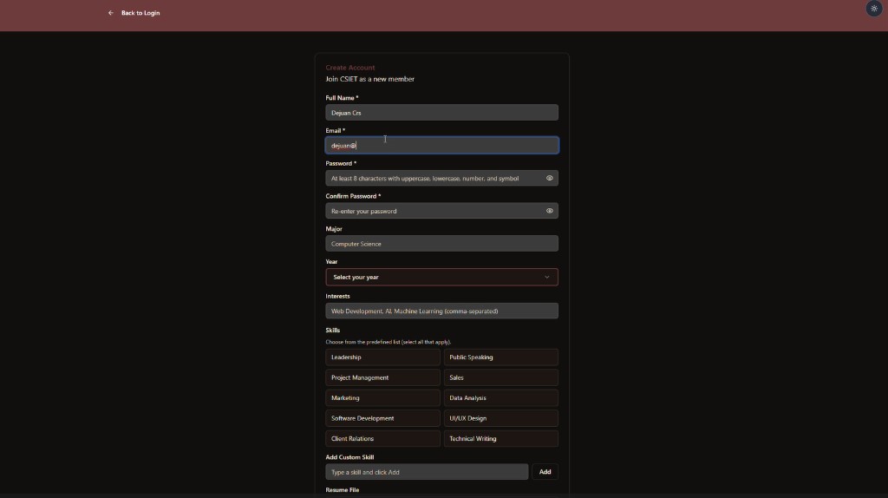
Task: Click the Full Name input field
Action: [441, 113]
